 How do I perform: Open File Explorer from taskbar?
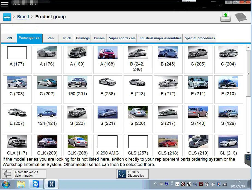(21, 184)
